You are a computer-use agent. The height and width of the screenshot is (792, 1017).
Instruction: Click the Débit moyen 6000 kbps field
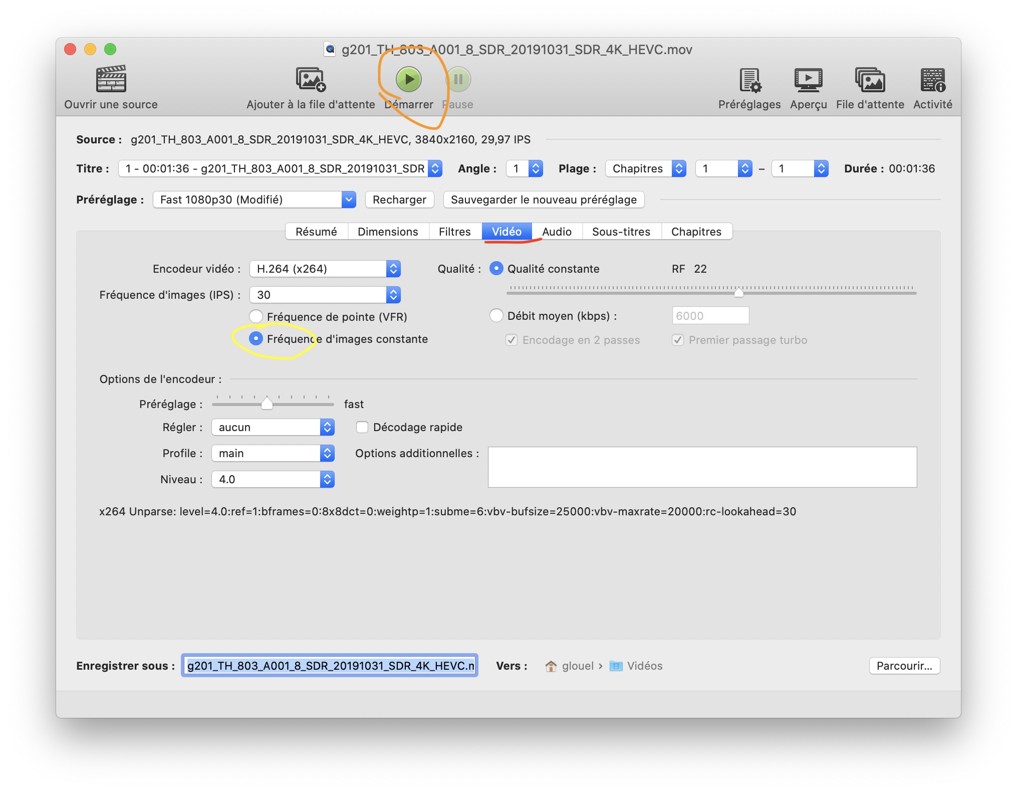pyautogui.click(x=710, y=316)
